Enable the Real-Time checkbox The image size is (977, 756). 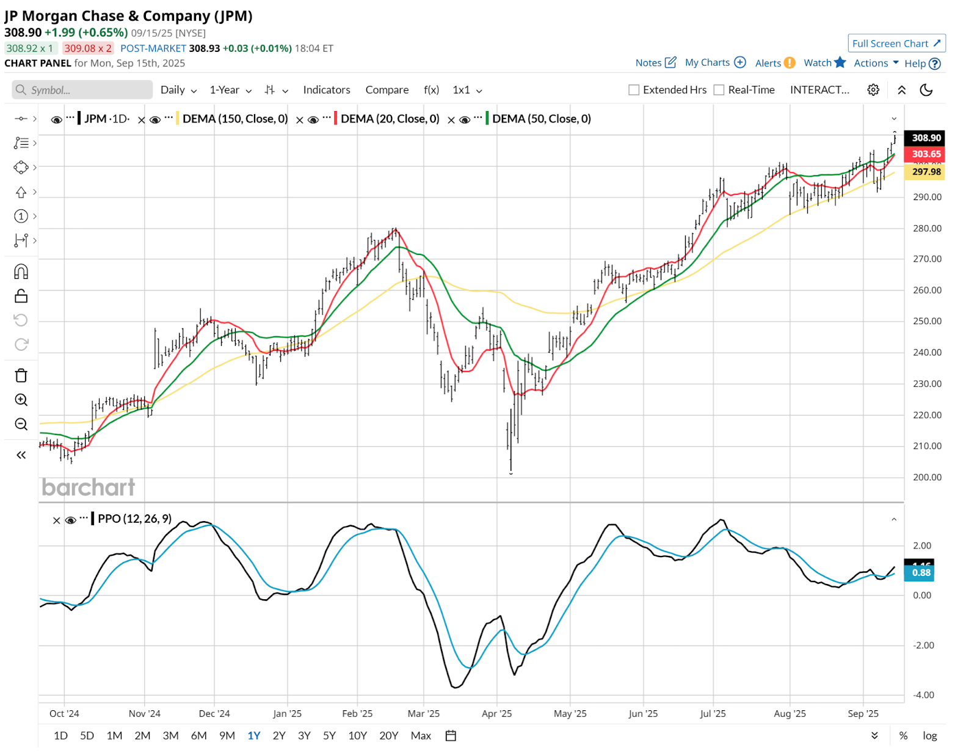coord(719,90)
